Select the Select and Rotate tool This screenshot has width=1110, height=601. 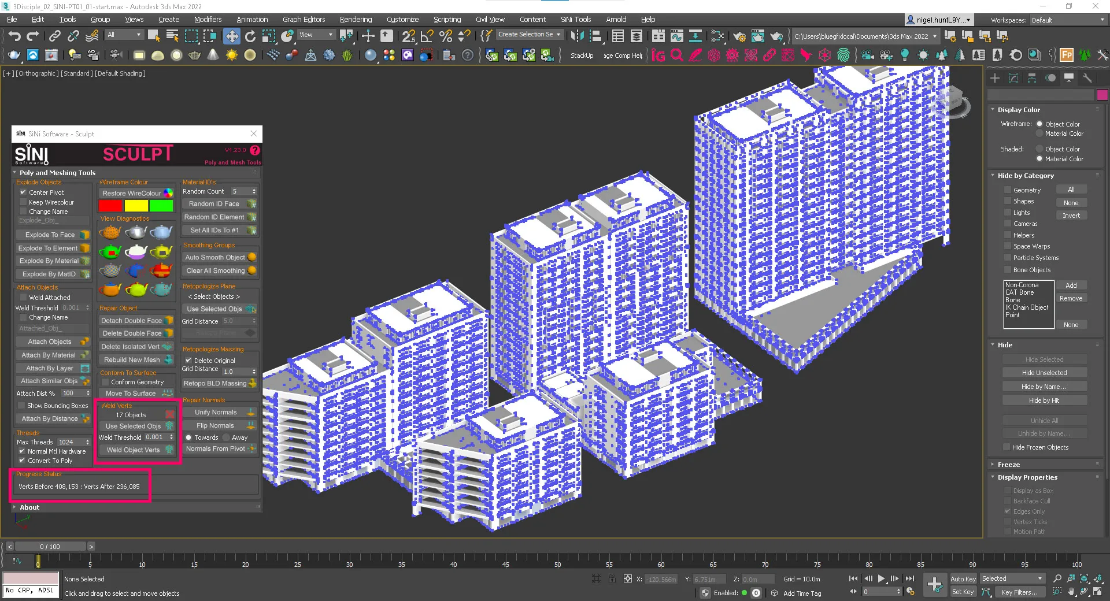click(250, 36)
